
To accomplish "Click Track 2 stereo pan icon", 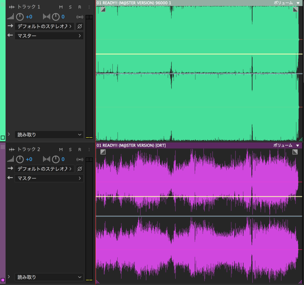I will pyautogui.click(x=47, y=159).
